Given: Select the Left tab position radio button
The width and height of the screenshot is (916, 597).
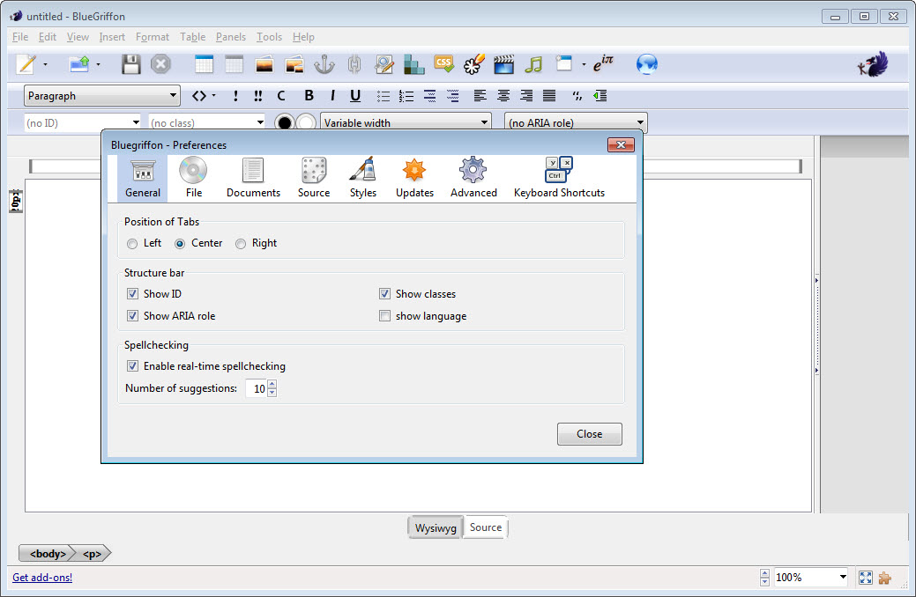Looking at the screenshot, I should pyautogui.click(x=132, y=244).
